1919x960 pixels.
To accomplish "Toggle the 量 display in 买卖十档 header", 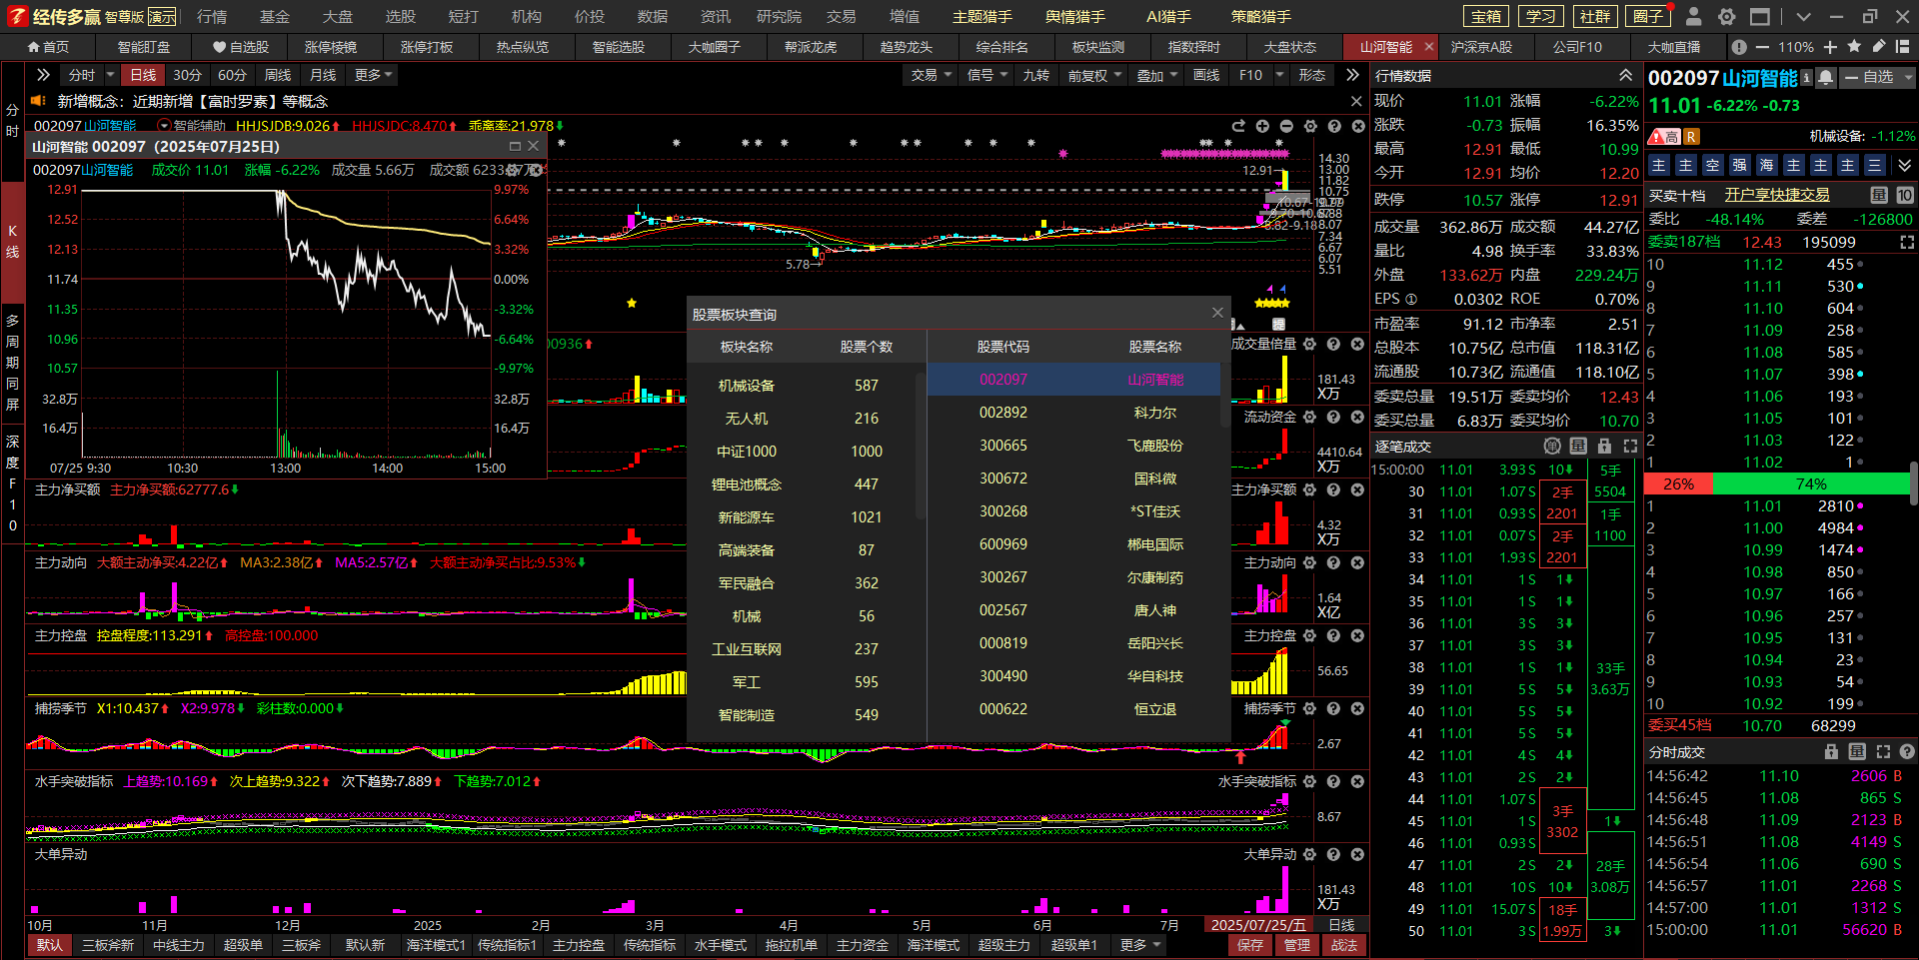I will point(1879,195).
